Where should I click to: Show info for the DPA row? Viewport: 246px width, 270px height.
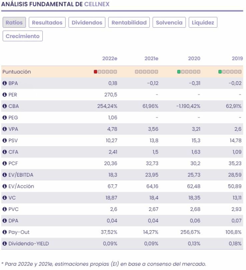coord(5,221)
